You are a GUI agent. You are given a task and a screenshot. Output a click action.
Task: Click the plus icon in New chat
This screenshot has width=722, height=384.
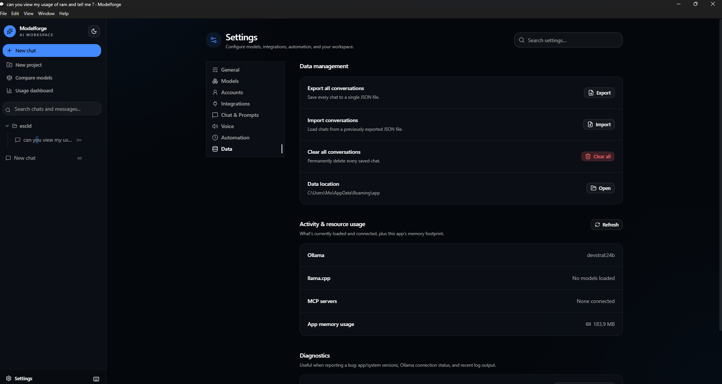point(9,50)
